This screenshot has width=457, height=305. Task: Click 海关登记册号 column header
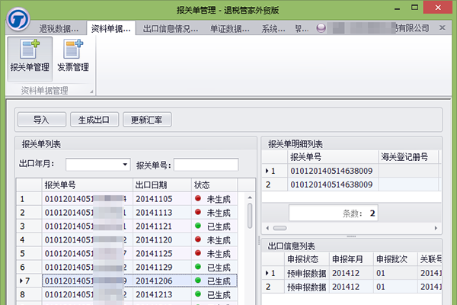click(408, 157)
